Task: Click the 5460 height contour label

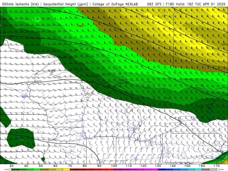Action: point(11,36)
